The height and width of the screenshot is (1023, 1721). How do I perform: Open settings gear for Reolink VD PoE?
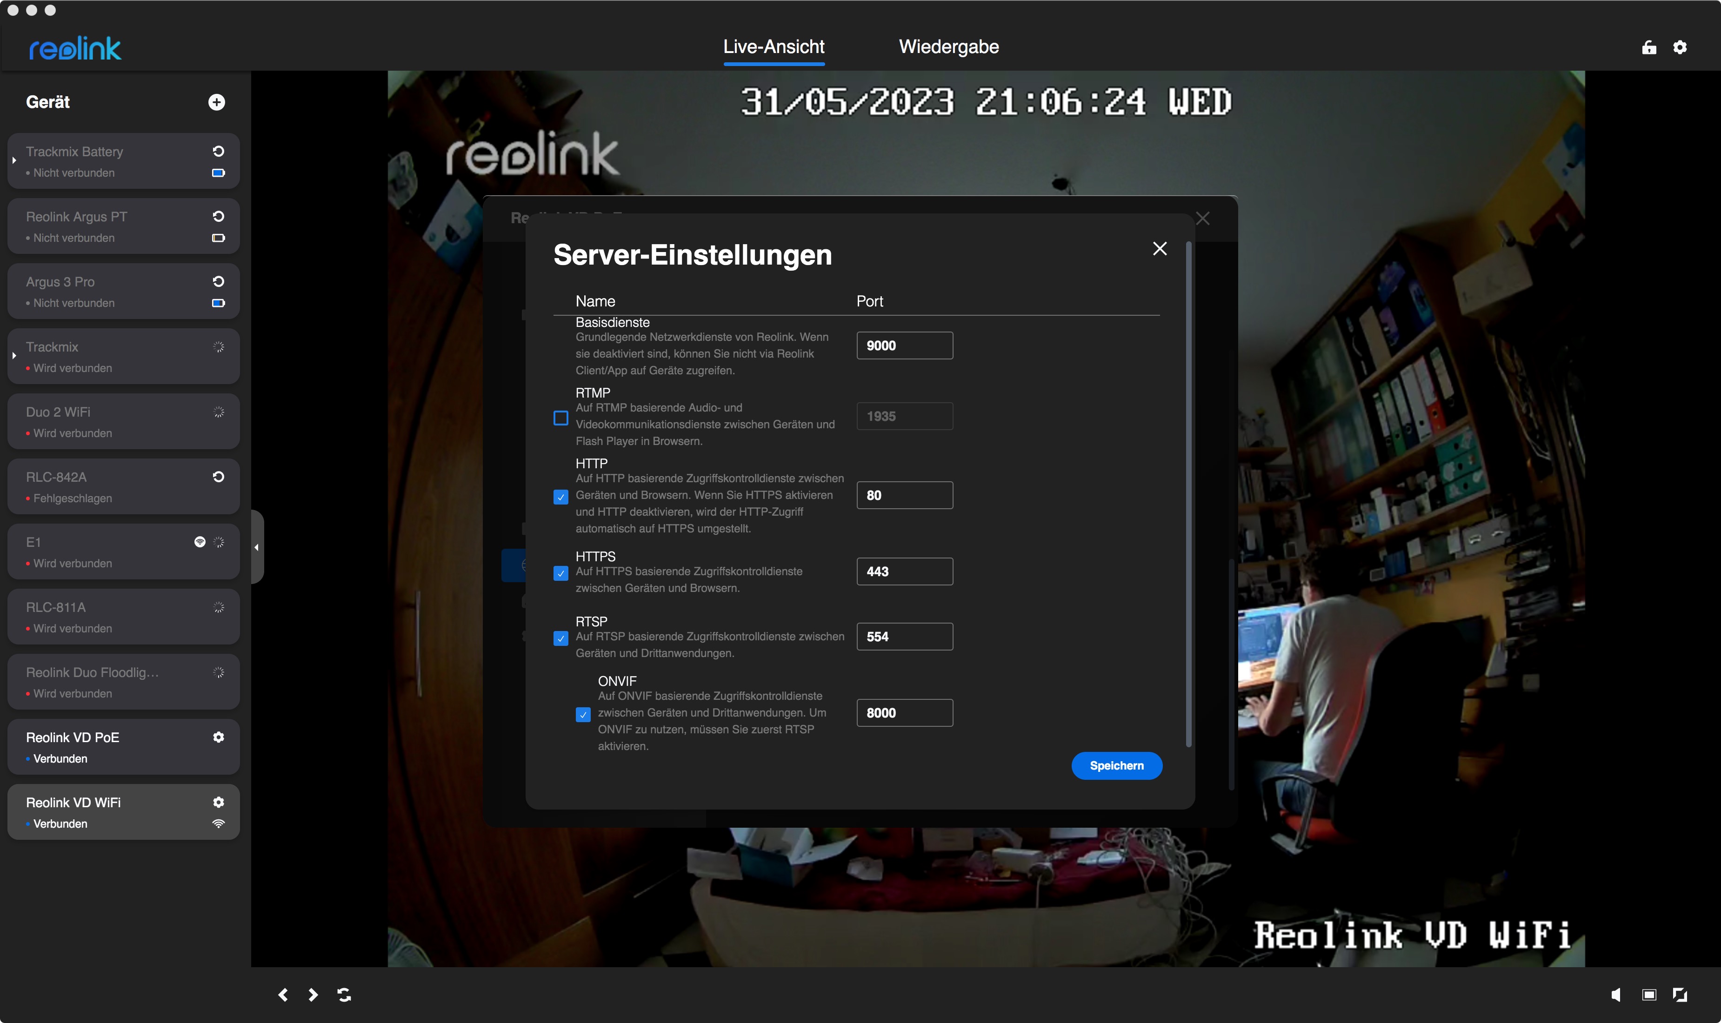(x=219, y=737)
